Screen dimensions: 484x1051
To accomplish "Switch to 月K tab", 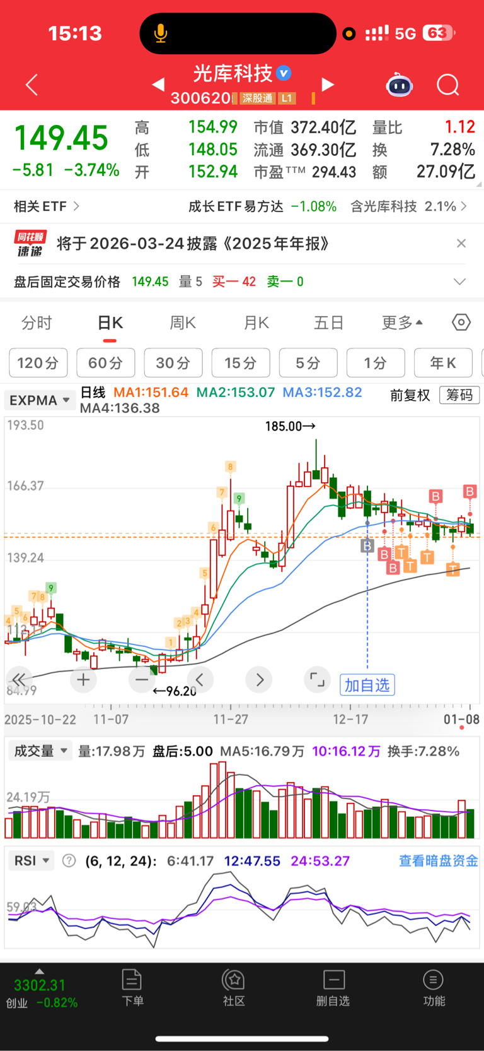I will click(256, 323).
